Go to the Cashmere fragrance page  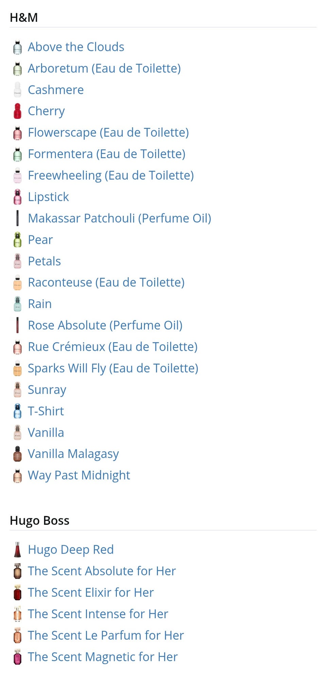pyautogui.click(x=56, y=90)
